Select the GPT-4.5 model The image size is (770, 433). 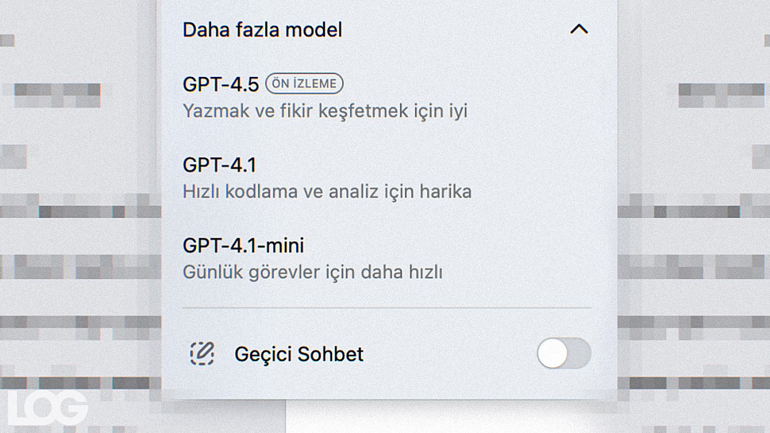221,84
